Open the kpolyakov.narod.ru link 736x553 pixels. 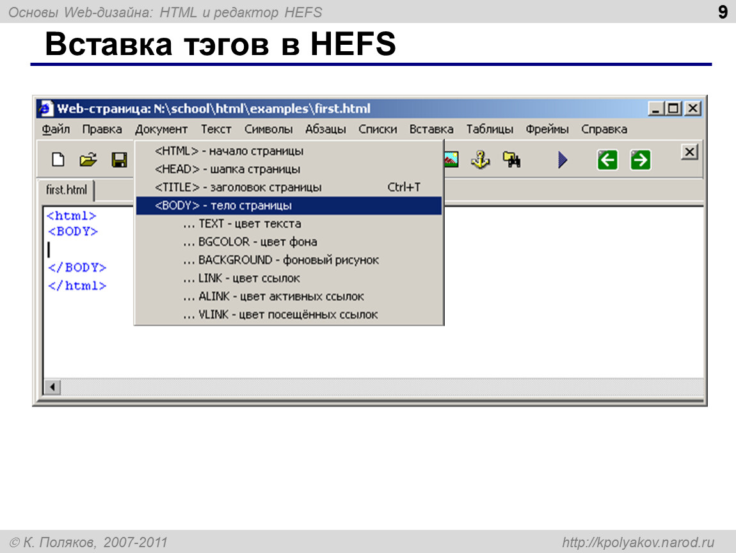(638, 543)
